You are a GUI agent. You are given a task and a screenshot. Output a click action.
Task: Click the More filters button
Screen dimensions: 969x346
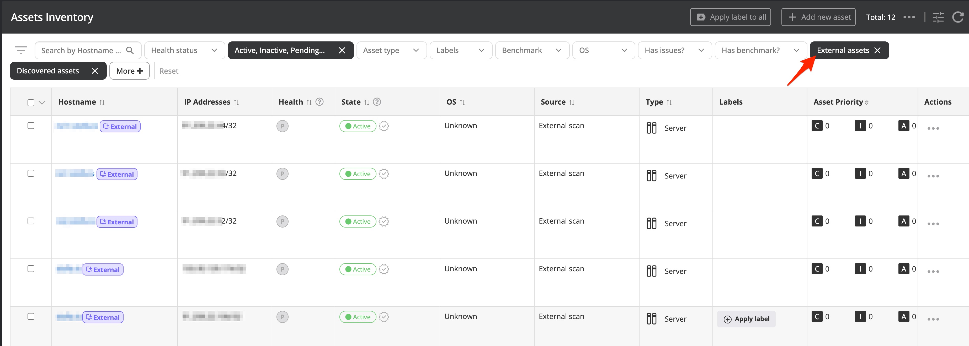click(129, 71)
